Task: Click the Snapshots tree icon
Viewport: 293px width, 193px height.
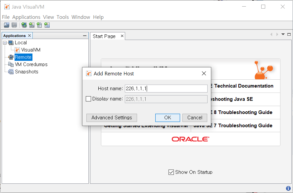Action: pos(11,72)
